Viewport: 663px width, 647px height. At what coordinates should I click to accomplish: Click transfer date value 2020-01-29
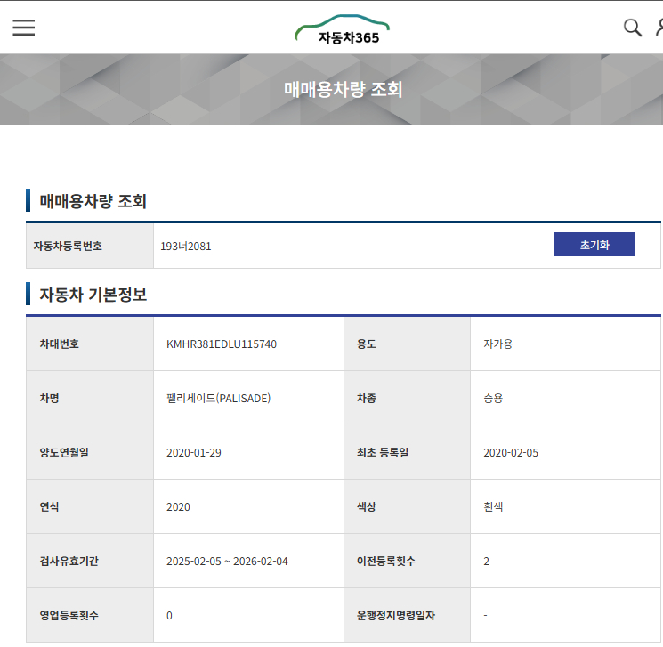point(193,452)
